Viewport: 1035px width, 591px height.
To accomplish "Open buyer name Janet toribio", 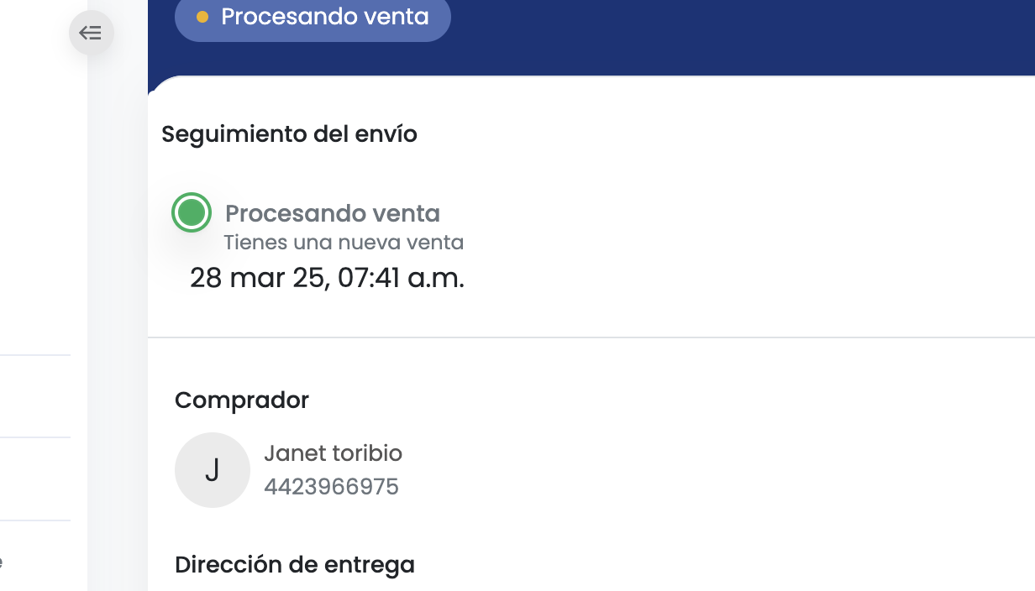I will point(333,453).
